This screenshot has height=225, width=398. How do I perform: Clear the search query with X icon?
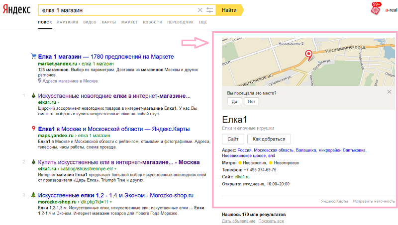coord(200,10)
